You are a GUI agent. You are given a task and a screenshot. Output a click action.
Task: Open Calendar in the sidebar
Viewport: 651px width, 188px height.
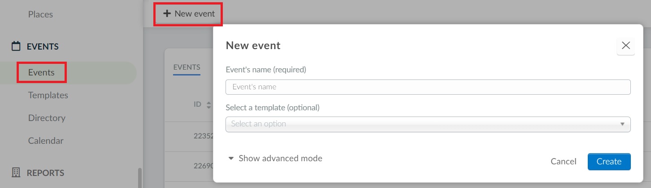pyautogui.click(x=46, y=141)
